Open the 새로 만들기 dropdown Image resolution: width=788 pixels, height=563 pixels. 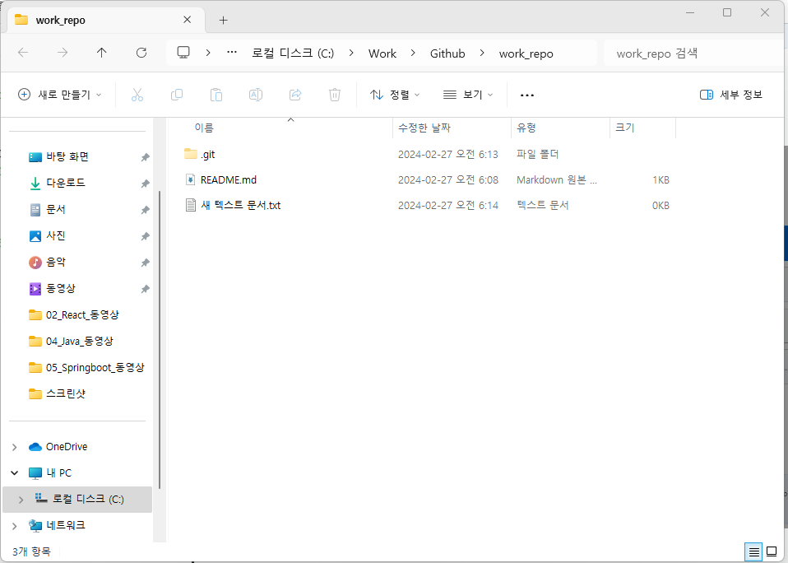pos(59,95)
